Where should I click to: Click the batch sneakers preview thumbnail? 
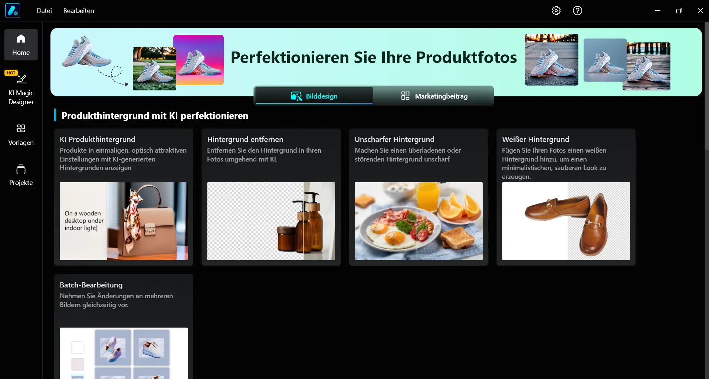click(124, 353)
